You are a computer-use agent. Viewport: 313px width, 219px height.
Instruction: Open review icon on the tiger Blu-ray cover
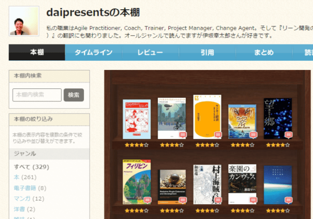[253, 135]
